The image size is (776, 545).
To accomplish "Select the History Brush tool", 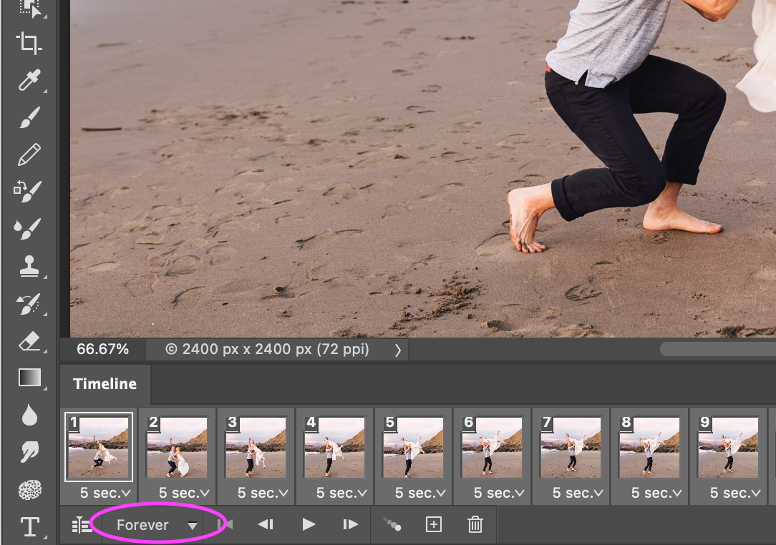I will coord(29,302).
